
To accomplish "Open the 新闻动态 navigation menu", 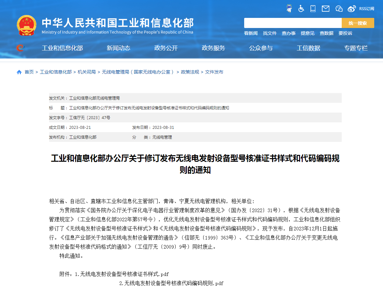I will click(118, 48).
